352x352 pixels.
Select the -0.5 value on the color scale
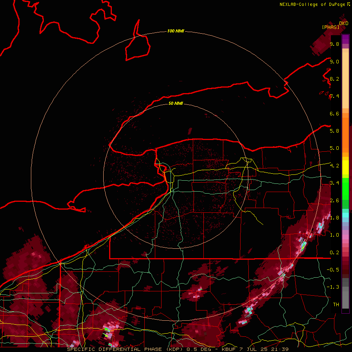(333, 270)
